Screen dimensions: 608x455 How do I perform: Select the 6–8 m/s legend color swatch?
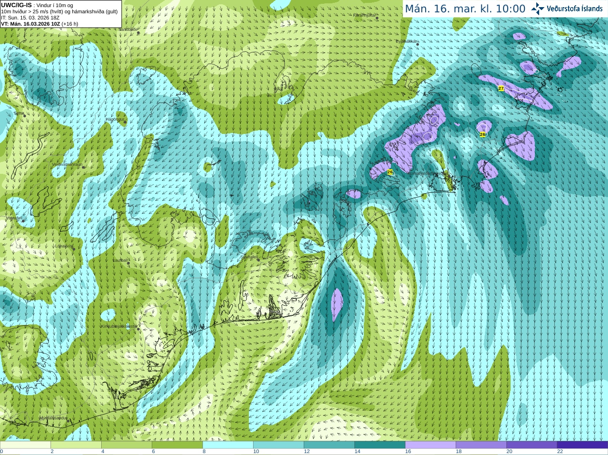point(177,445)
